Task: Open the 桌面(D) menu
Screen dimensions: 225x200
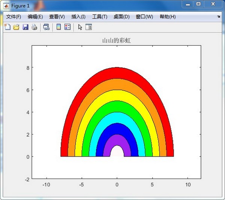Action: 121,17
